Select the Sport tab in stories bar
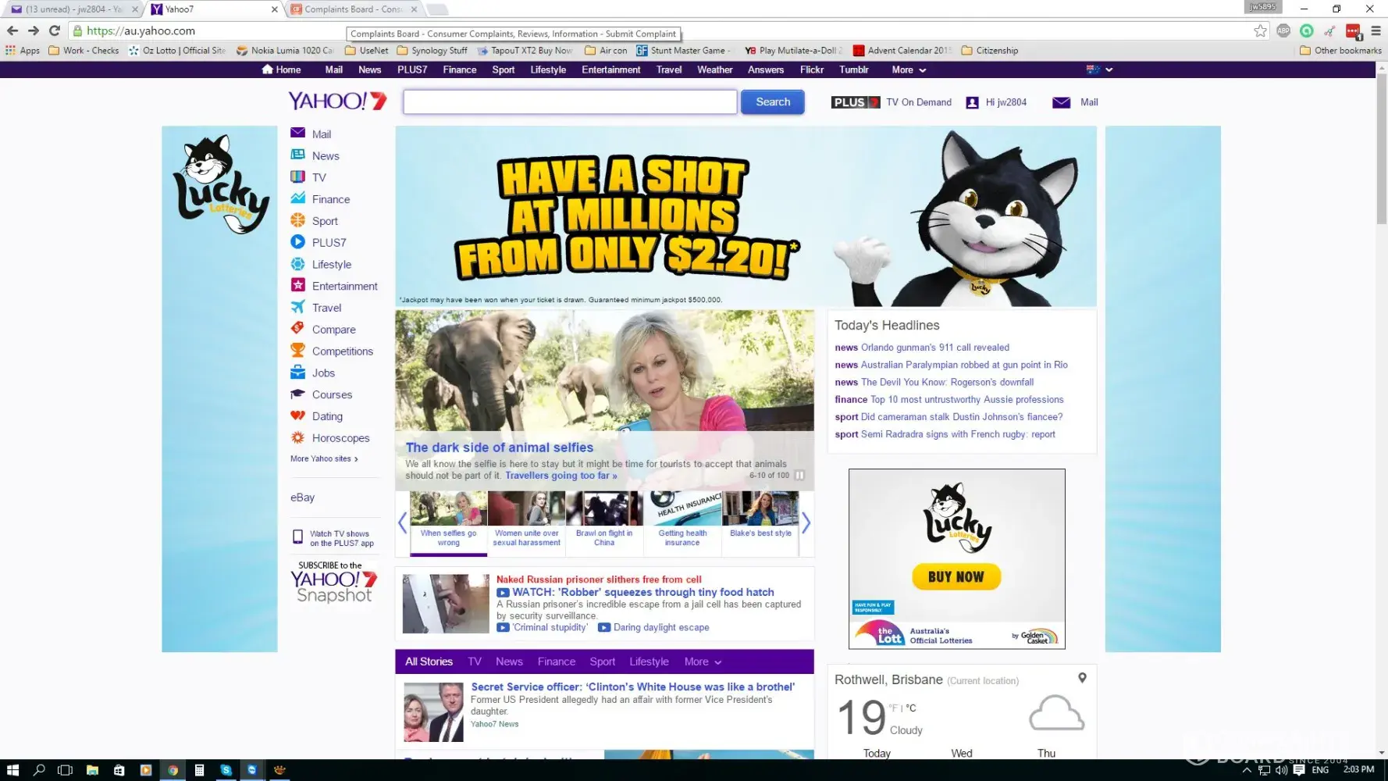 602,662
